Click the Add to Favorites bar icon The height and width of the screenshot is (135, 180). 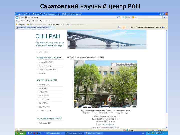(28, 24)
